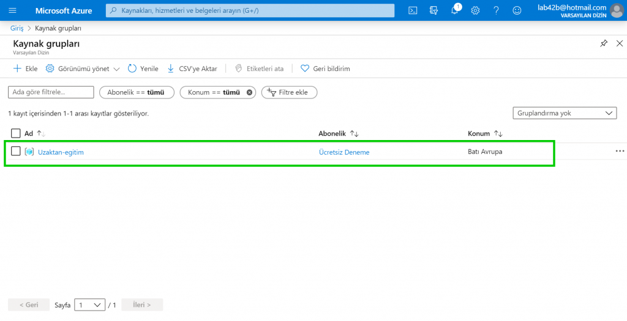Open the account avatar menu
The width and height of the screenshot is (627, 321).
point(616,10)
